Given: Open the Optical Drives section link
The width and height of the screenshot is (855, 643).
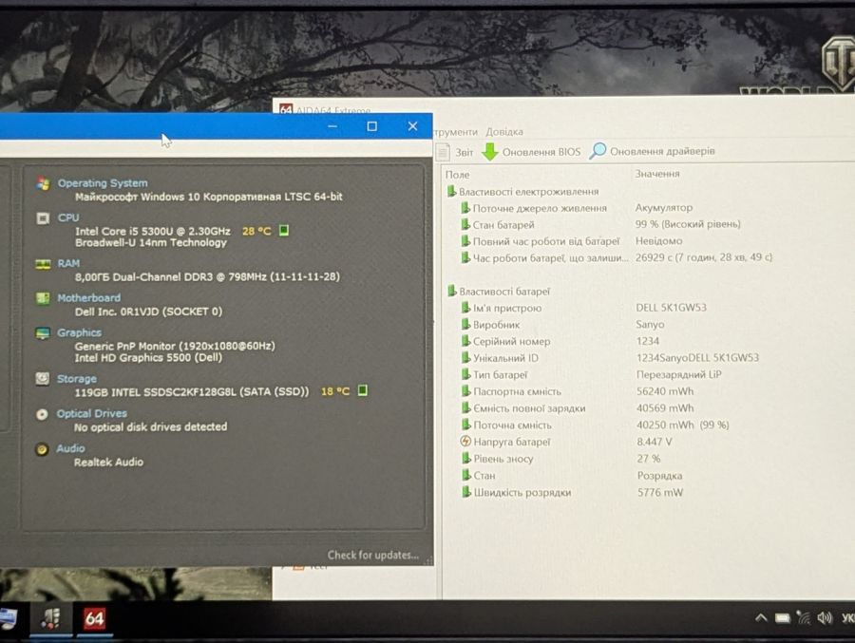Looking at the screenshot, I should pyautogui.click(x=91, y=413).
